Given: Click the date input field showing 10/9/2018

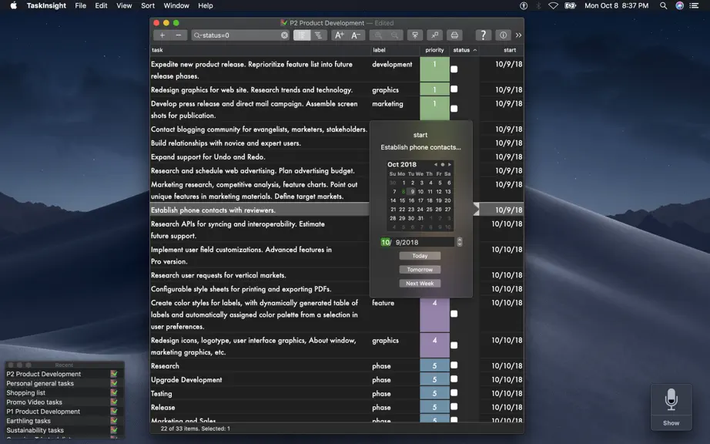Looking at the screenshot, I should pos(417,242).
